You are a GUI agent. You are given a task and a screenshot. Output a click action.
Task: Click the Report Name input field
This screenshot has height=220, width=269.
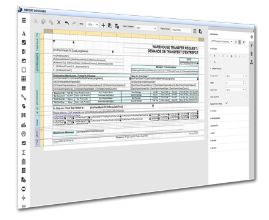[181, 30]
